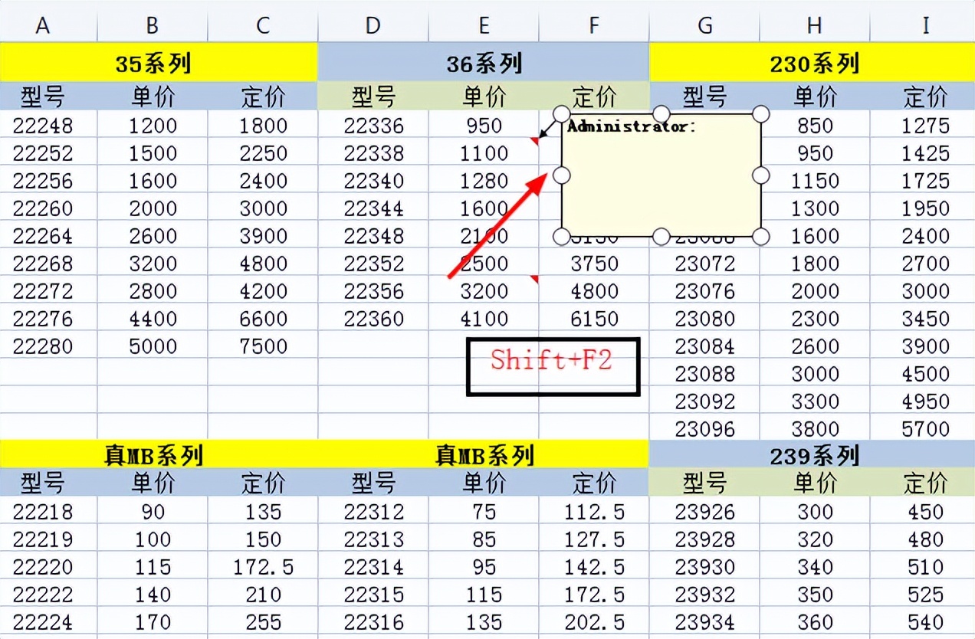Select the cell containing 23072
Screen dimensions: 975x639
[x=704, y=263]
